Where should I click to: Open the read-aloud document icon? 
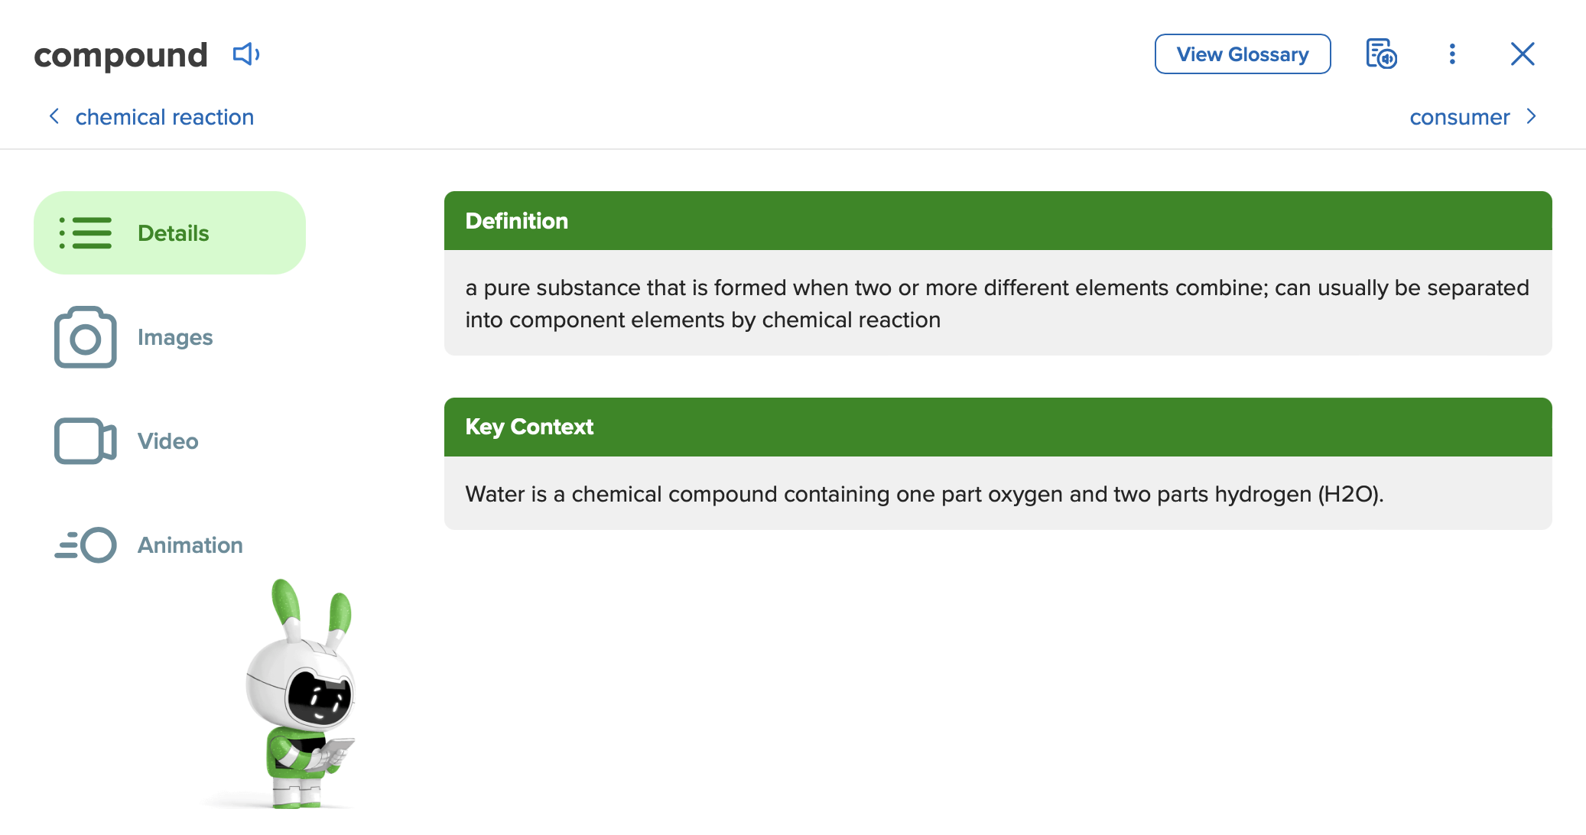point(1381,54)
